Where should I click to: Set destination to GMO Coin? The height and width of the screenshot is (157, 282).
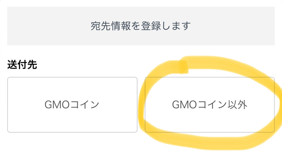click(72, 105)
